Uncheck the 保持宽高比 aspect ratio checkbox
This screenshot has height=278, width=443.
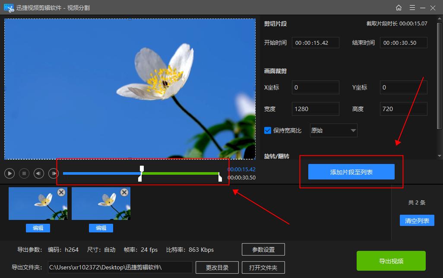click(268, 130)
